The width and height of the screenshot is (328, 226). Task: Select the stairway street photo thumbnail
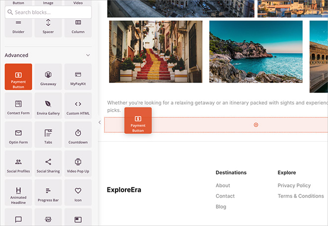coord(156,52)
